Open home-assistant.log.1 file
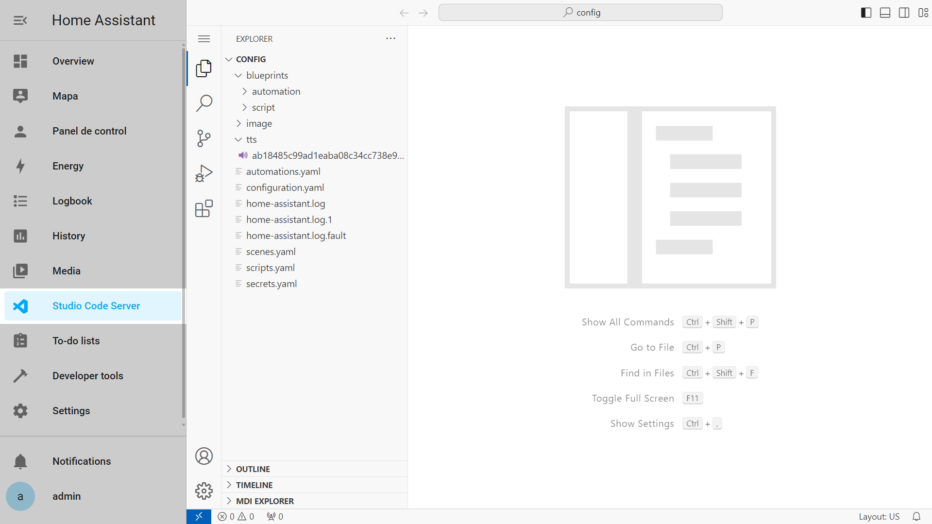This screenshot has height=524, width=932. 314,220
